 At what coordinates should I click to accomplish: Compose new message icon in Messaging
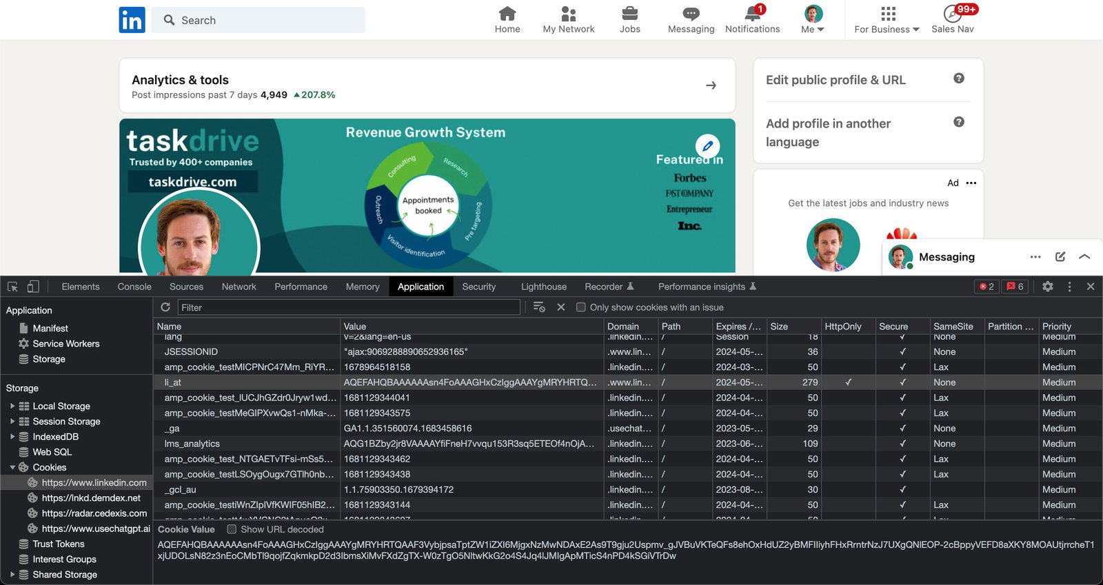(x=1060, y=256)
